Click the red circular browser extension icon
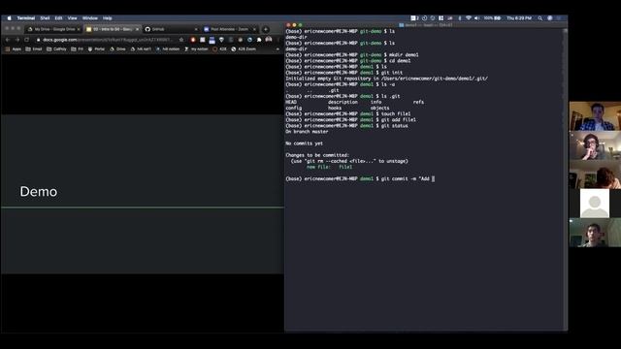This screenshot has width=621, height=349. click(x=193, y=40)
